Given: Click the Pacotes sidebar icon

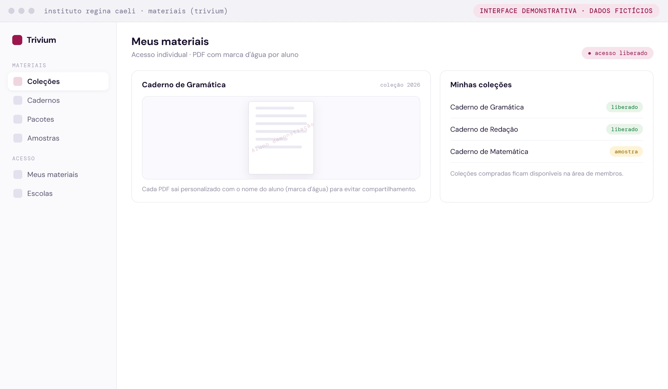Looking at the screenshot, I should click(18, 119).
